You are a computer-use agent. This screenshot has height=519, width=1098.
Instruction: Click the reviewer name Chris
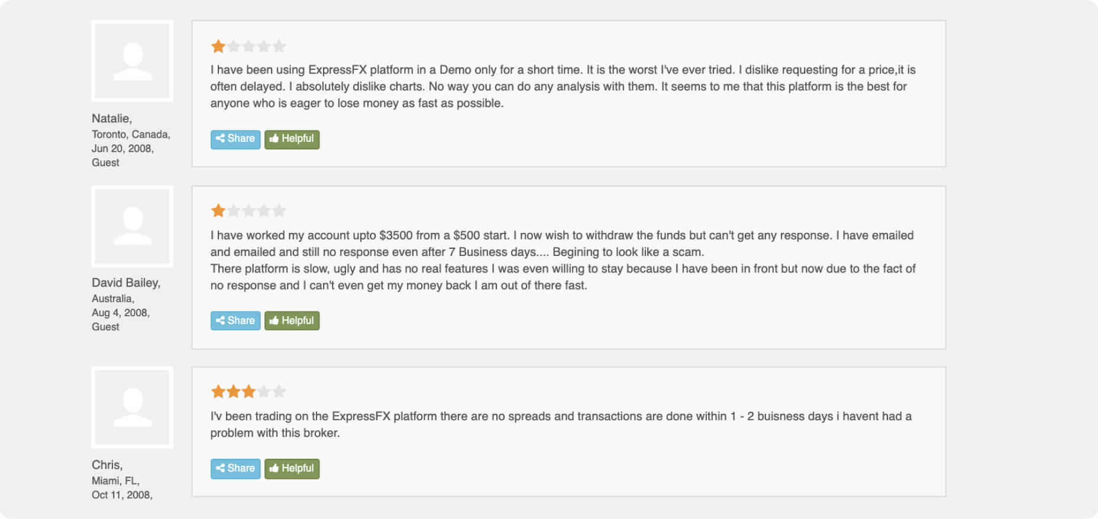click(x=107, y=465)
